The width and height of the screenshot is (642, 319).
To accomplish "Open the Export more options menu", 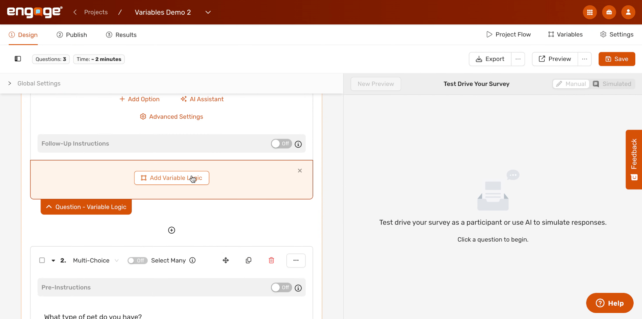I will (518, 59).
